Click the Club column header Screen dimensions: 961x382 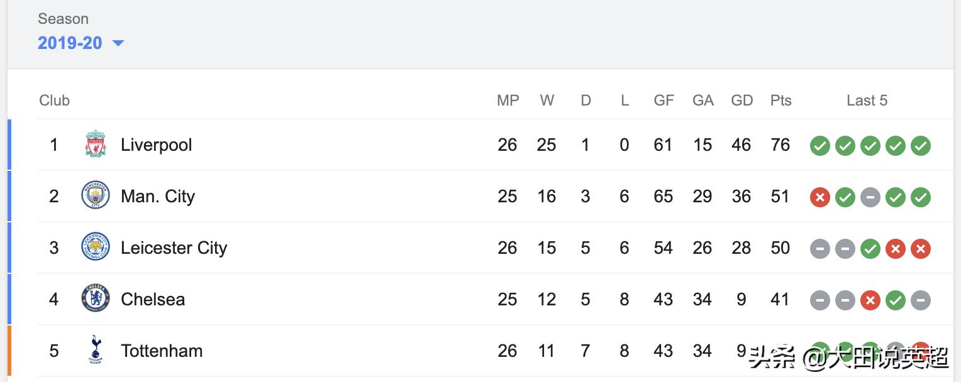coord(54,101)
